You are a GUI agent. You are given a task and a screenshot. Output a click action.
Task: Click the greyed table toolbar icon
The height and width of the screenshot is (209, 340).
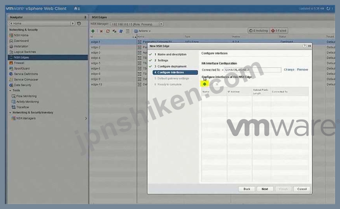click(x=127, y=31)
